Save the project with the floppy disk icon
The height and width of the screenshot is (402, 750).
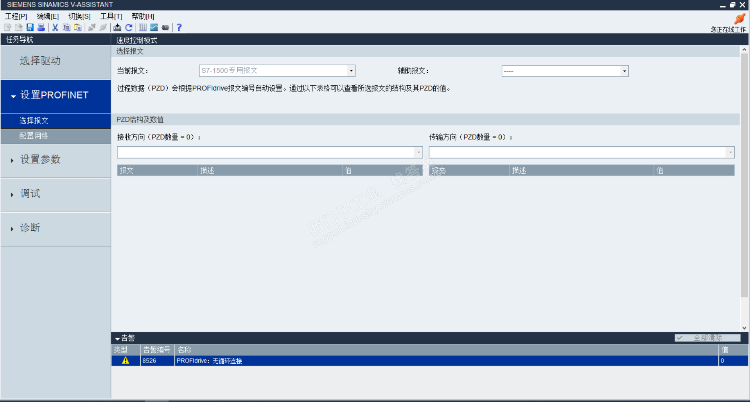pos(30,27)
